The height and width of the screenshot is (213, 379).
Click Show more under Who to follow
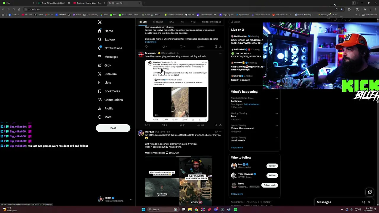pyautogui.click(x=237, y=194)
